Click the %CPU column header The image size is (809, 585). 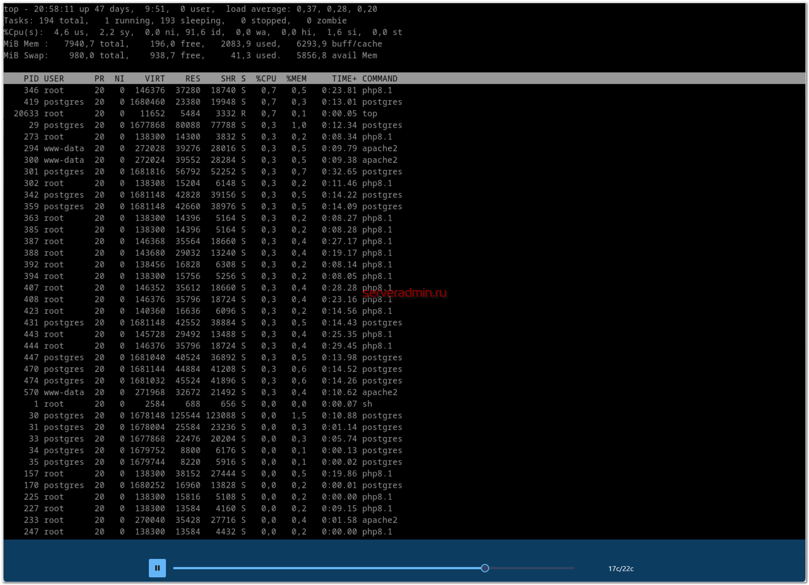pyautogui.click(x=266, y=79)
